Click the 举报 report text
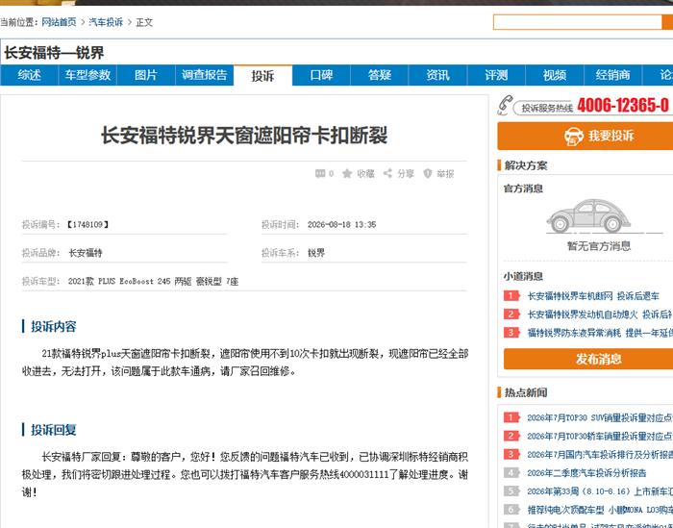673x528 pixels. click(445, 173)
